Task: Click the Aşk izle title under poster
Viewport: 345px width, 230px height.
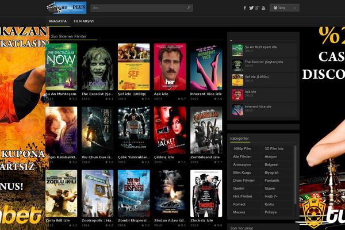Action: pos(161,94)
